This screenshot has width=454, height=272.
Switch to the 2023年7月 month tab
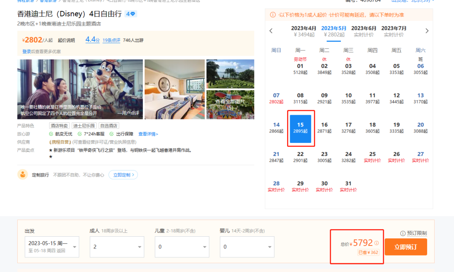point(394,31)
